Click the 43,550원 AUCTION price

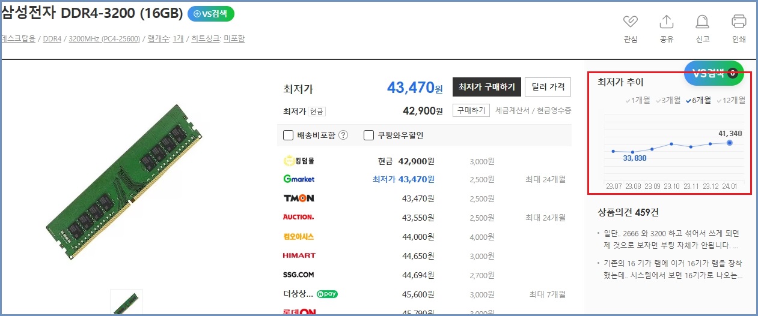coord(418,217)
